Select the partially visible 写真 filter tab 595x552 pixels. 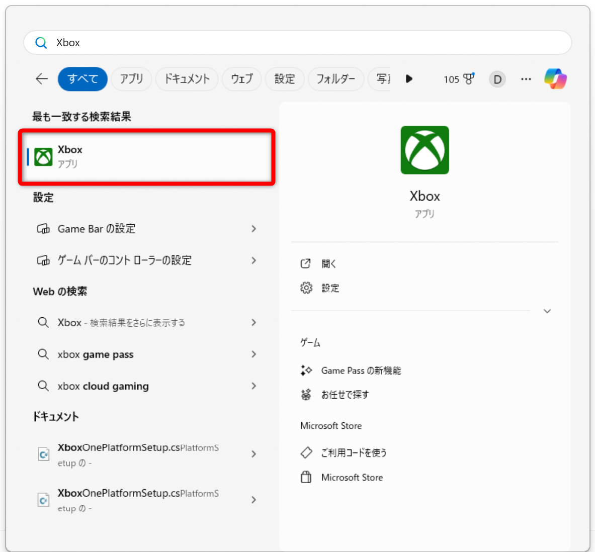(x=379, y=79)
